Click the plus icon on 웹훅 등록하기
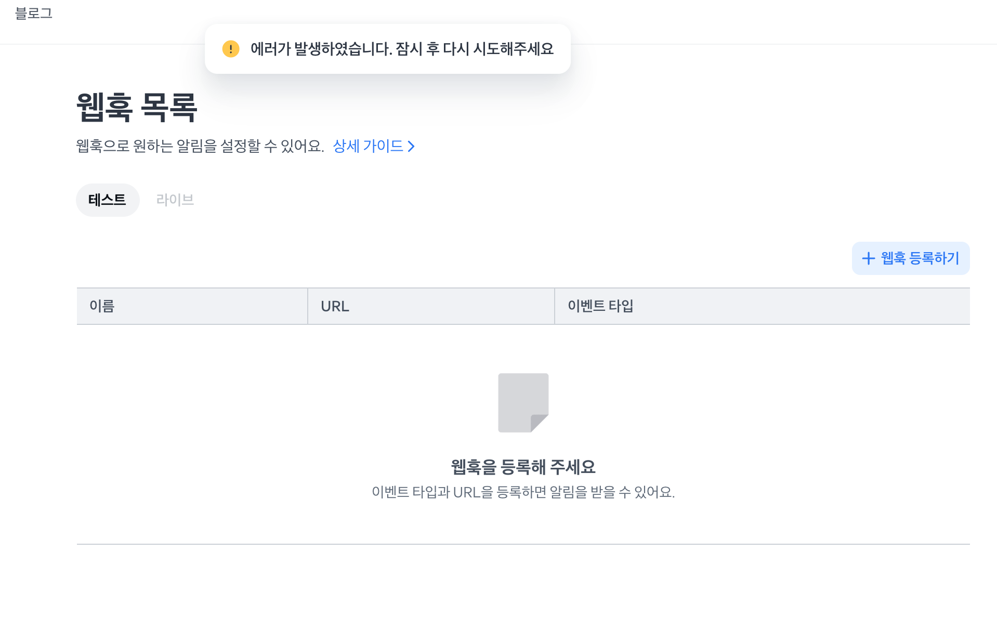Screen dimensions: 997x630 (868, 258)
